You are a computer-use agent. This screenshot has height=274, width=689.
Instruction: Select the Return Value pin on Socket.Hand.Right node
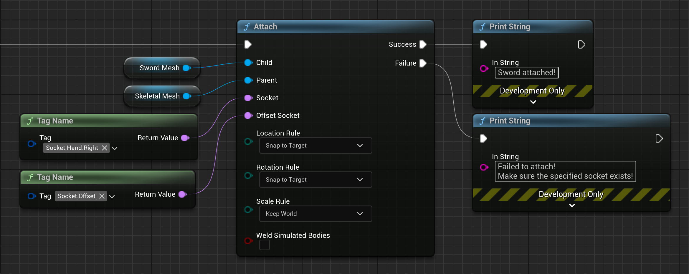point(185,138)
